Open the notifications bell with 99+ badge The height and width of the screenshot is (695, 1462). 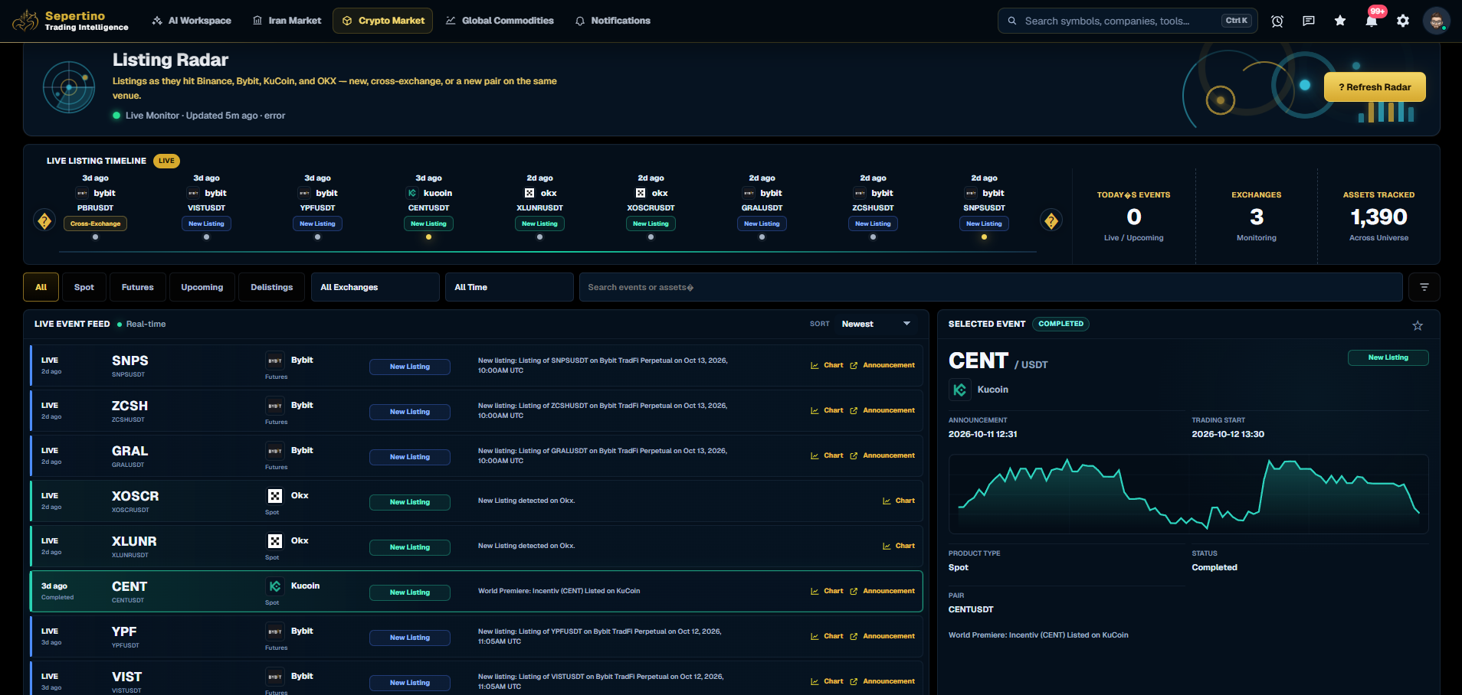coord(1372,21)
